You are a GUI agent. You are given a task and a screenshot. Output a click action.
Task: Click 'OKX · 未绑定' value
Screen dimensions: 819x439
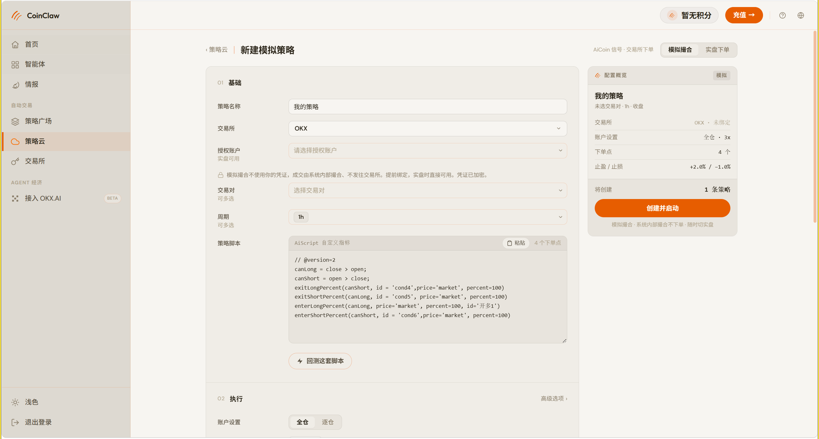pyautogui.click(x=712, y=123)
